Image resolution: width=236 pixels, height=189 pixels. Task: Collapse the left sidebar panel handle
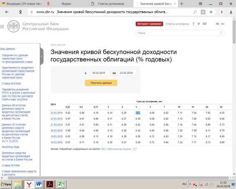point(42,56)
